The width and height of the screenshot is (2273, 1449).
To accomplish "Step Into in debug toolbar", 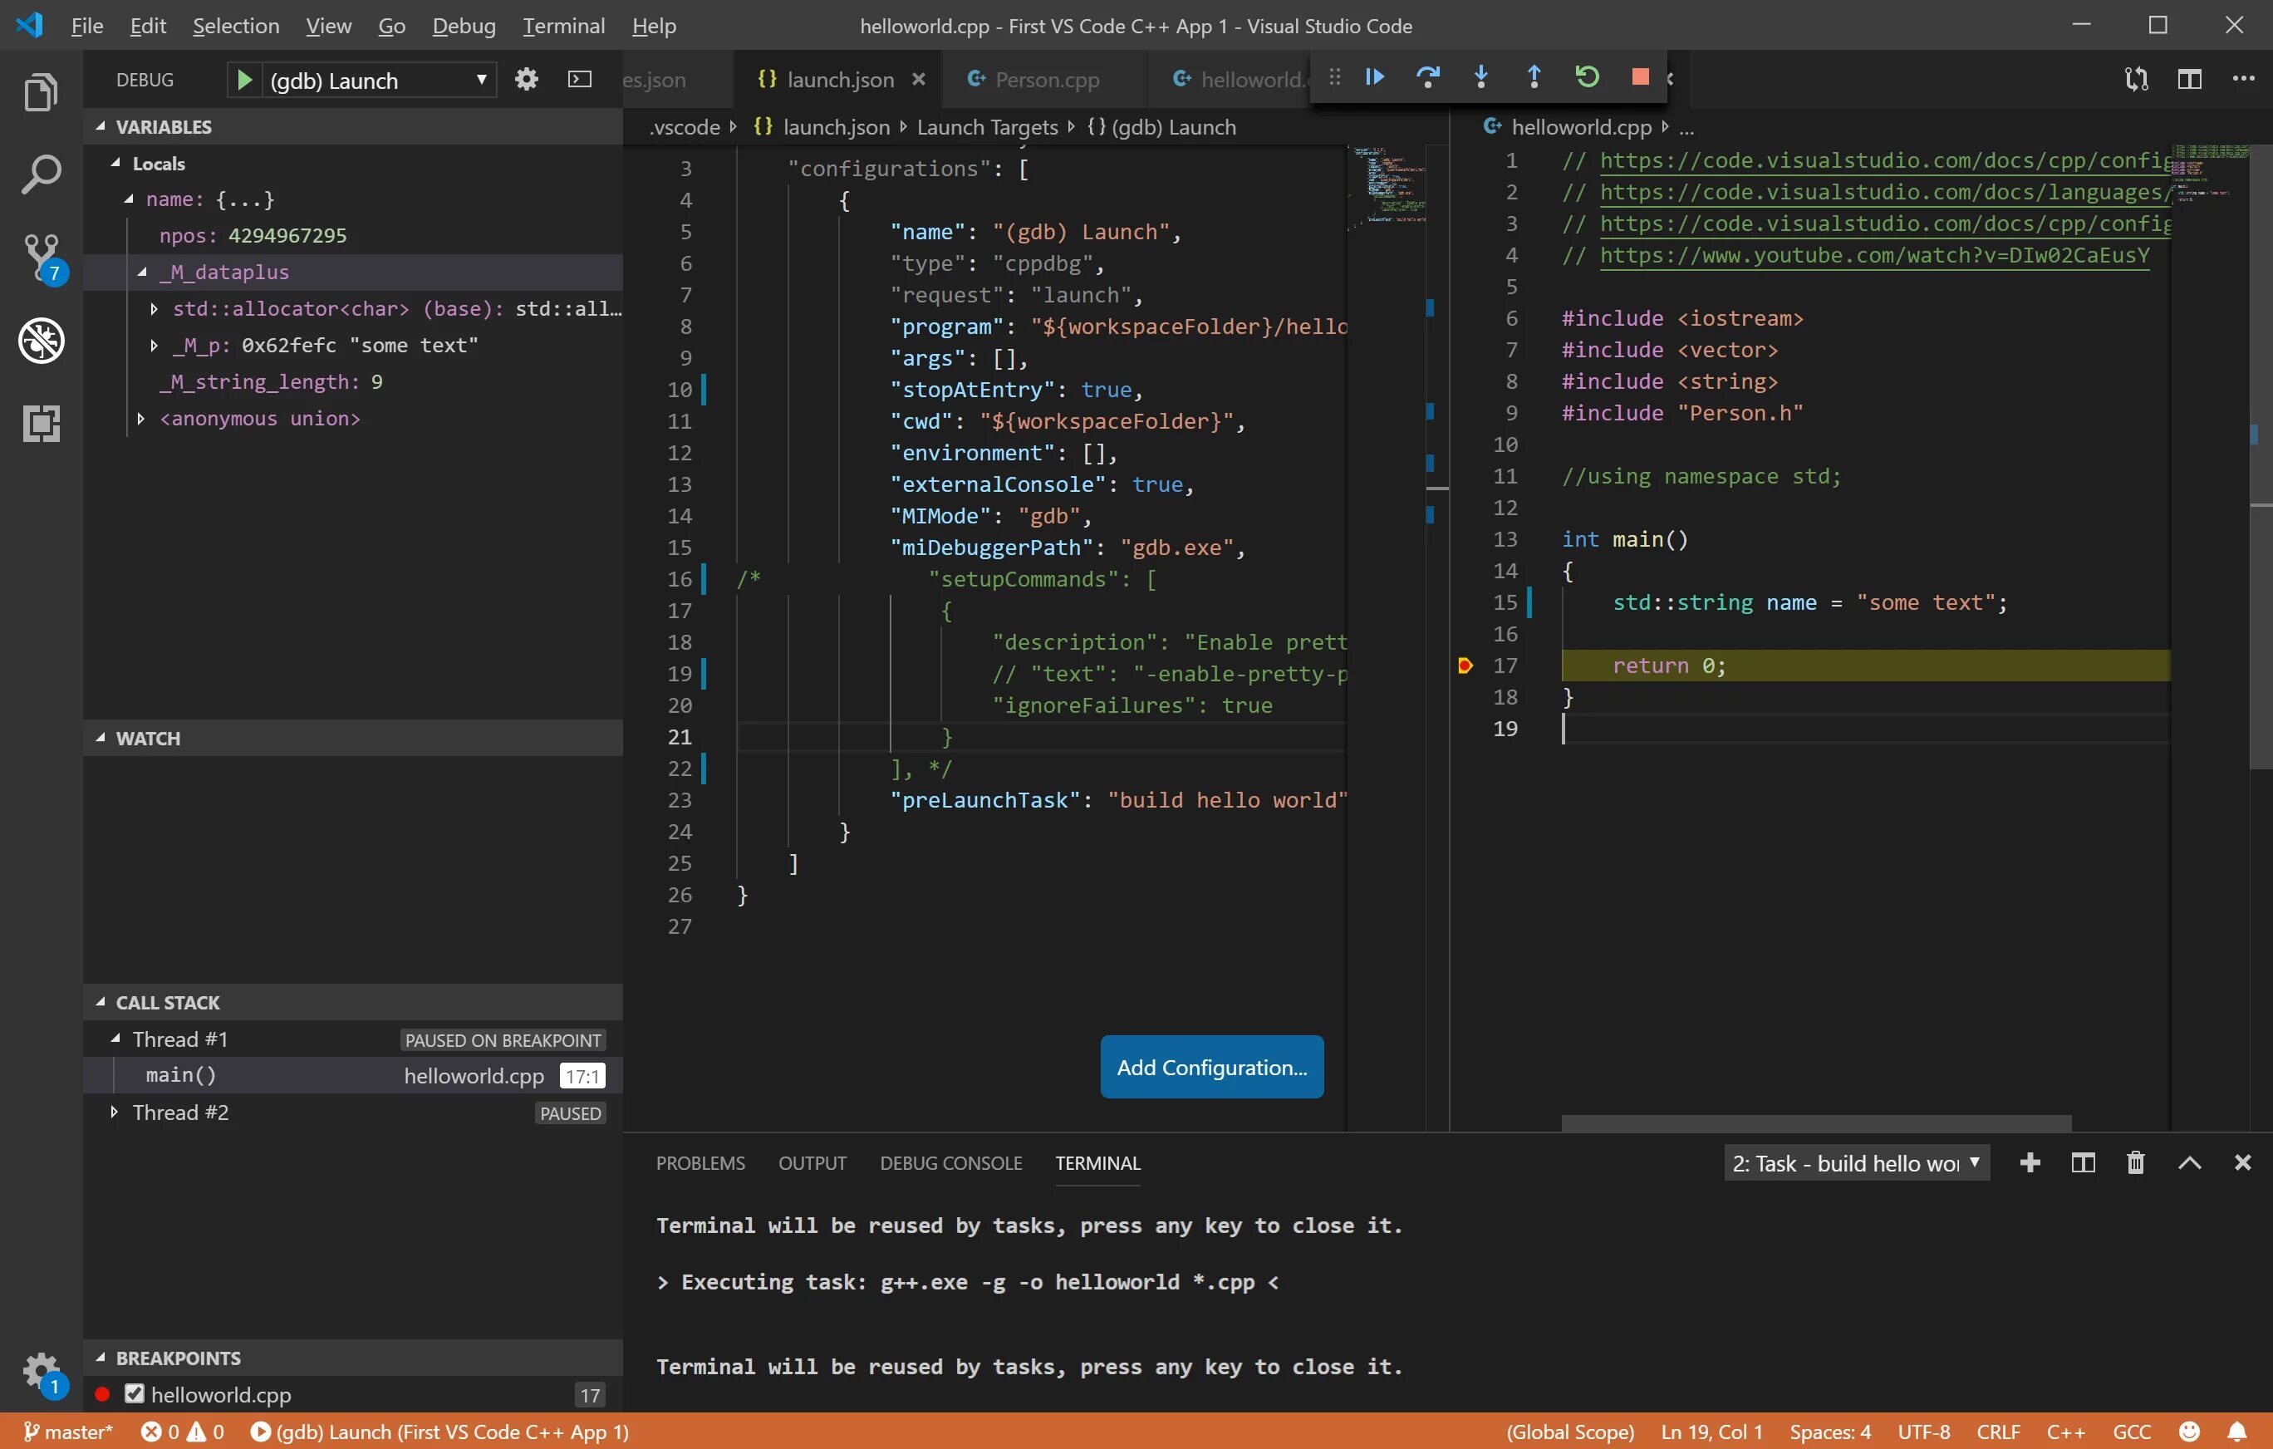I will (1481, 77).
